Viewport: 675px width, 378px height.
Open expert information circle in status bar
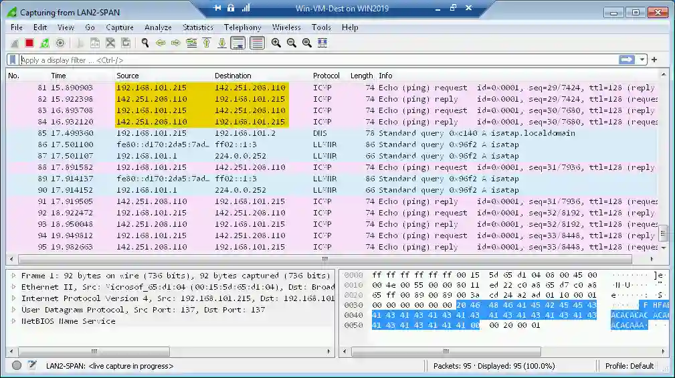(17, 365)
